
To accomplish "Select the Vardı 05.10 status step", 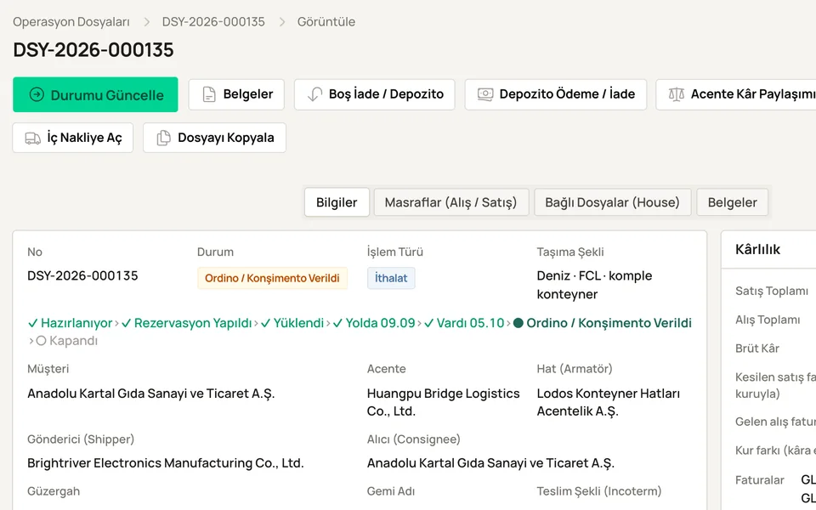I will pyautogui.click(x=464, y=323).
